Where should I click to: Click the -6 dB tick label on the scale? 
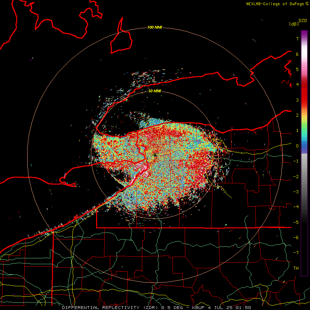pos(296,238)
